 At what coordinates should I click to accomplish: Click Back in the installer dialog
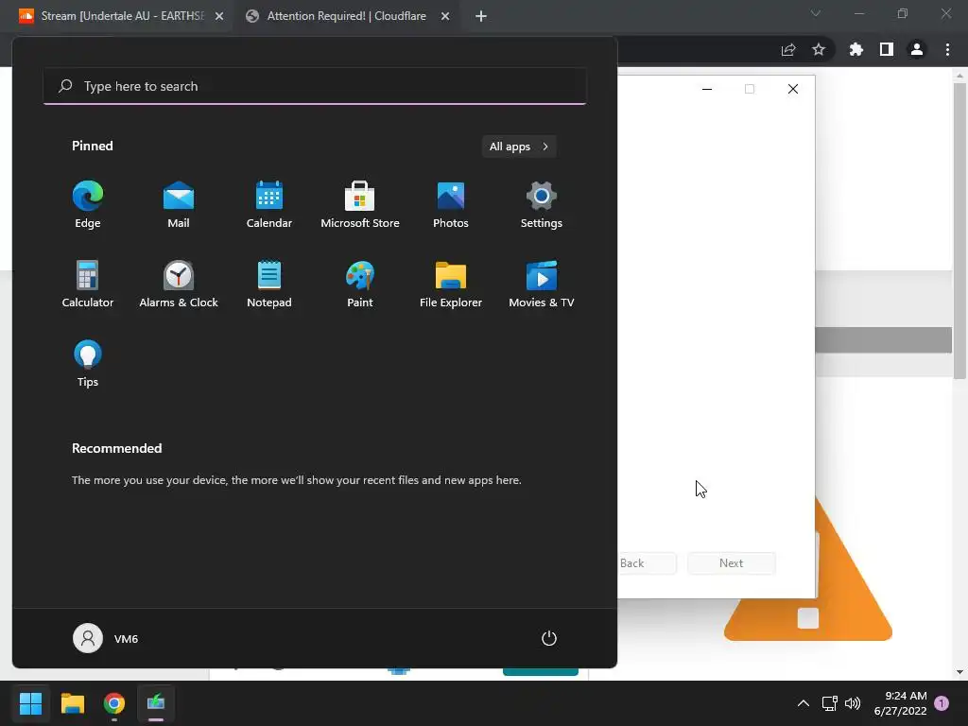tap(647, 563)
